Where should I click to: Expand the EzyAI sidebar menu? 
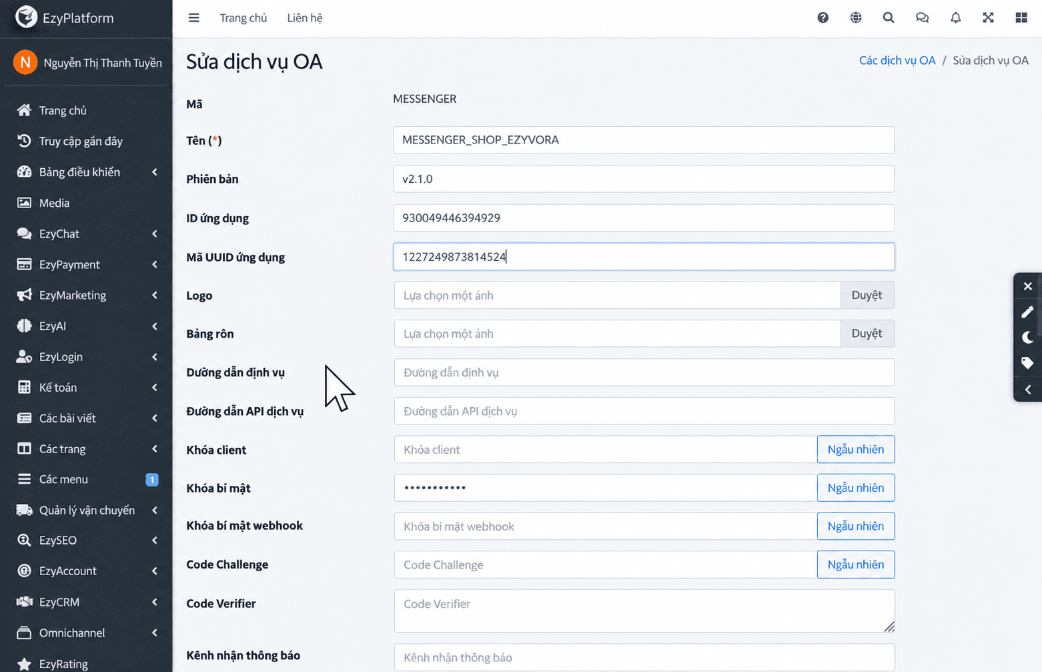pos(86,326)
